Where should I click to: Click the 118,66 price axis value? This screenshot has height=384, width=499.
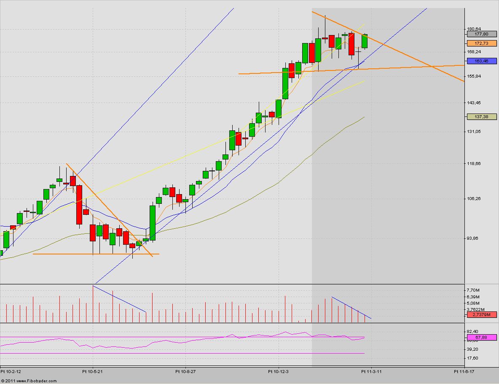point(474,163)
